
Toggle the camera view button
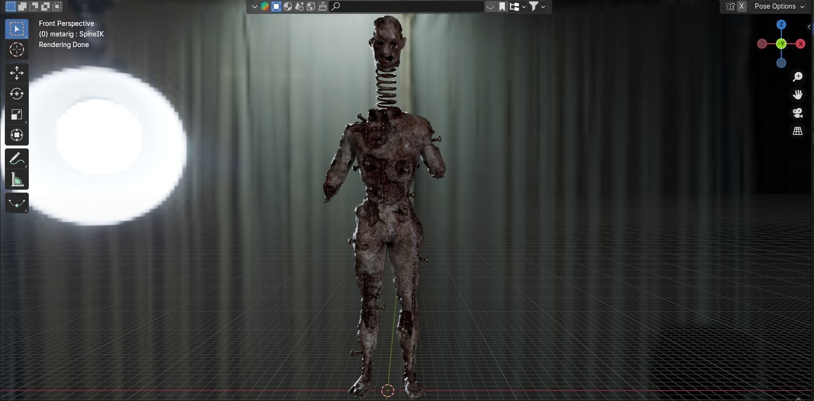798,113
